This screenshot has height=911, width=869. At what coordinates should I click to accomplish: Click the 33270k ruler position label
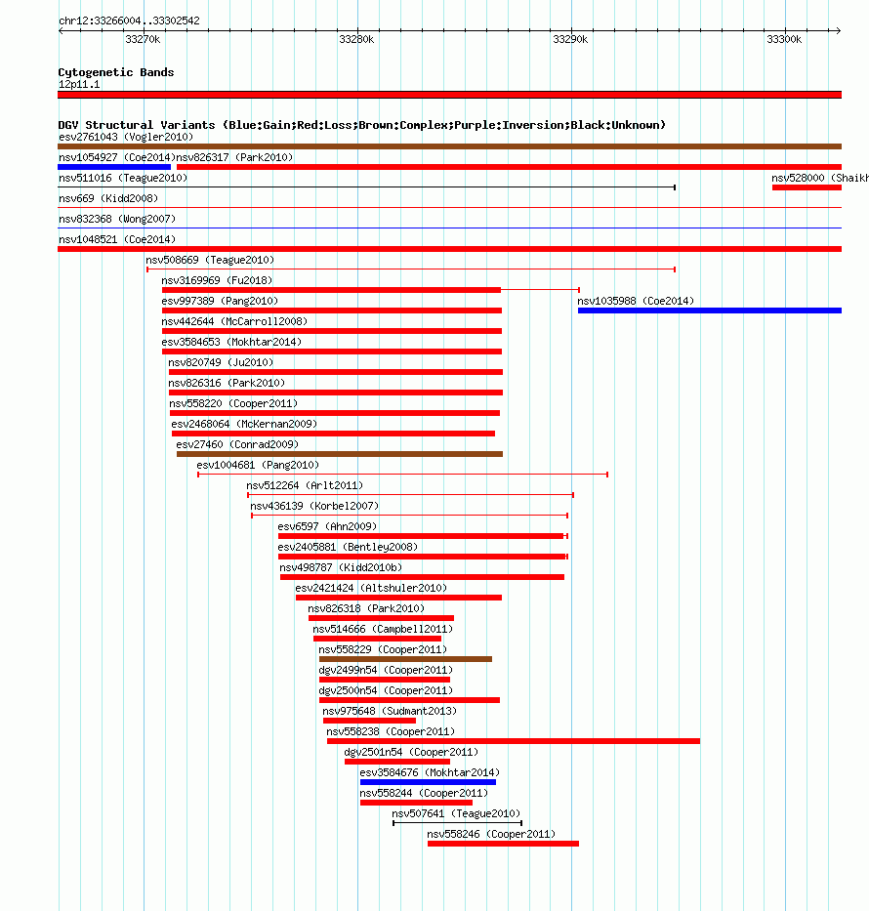click(143, 39)
